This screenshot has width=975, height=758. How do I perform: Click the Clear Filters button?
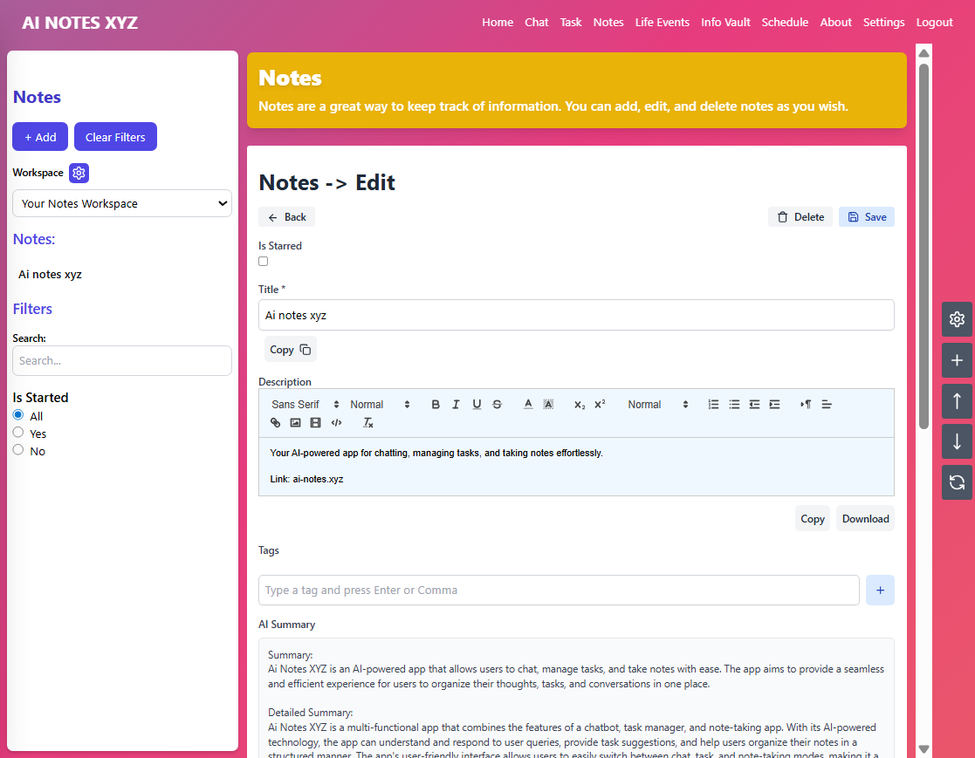point(115,137)
